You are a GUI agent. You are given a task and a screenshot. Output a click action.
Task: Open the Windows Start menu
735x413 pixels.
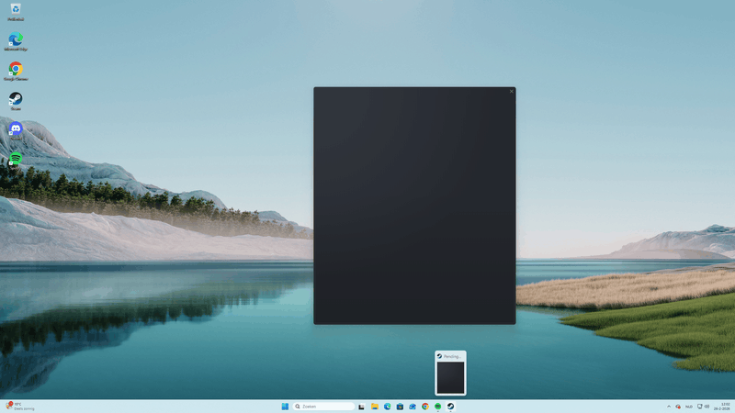285,407
